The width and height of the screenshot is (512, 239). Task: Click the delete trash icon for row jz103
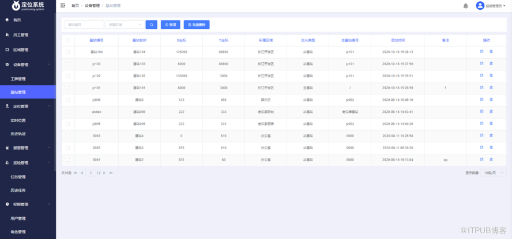491,63
